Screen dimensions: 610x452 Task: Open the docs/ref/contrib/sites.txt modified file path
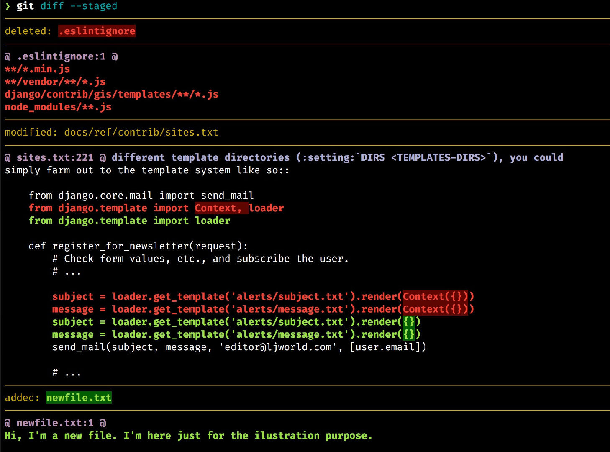[141, 132]
